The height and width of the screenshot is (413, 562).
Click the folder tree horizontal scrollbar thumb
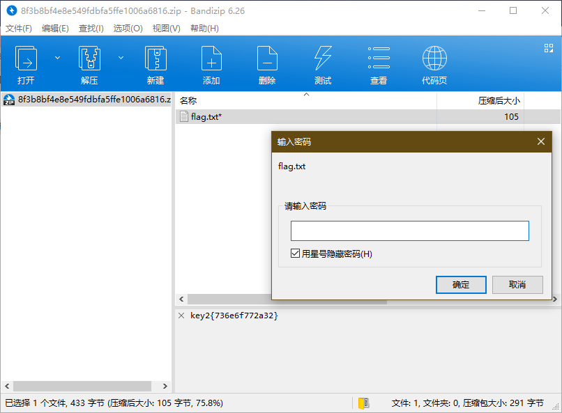click(x=82, y=386)
